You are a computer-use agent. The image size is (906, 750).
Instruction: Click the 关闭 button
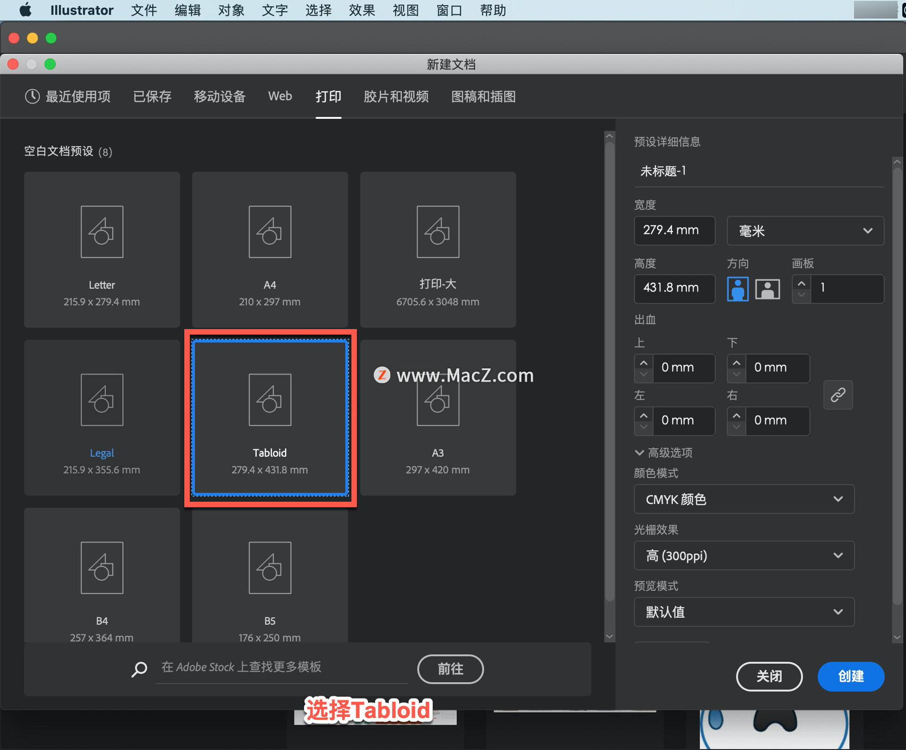(x=769, y=676)
